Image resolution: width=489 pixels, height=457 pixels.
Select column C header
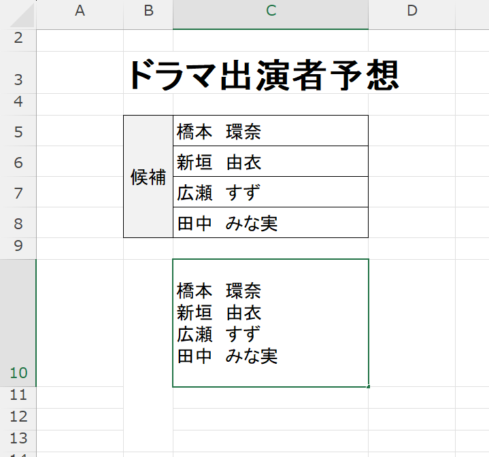tap(271, 11)
